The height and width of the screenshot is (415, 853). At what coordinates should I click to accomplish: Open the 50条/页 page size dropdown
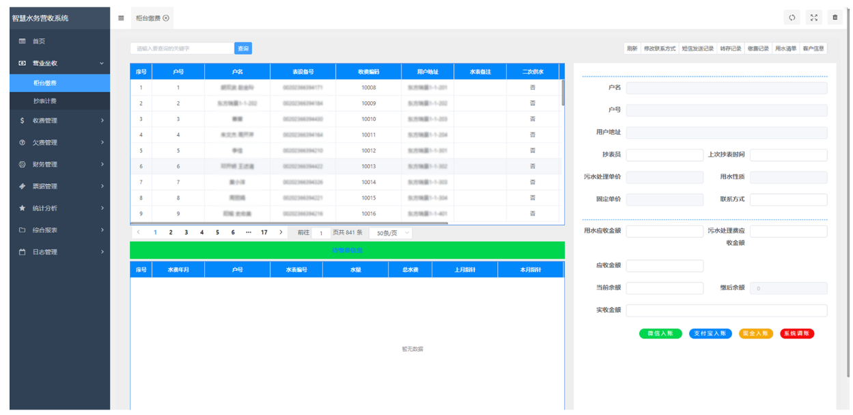[391, 233]
